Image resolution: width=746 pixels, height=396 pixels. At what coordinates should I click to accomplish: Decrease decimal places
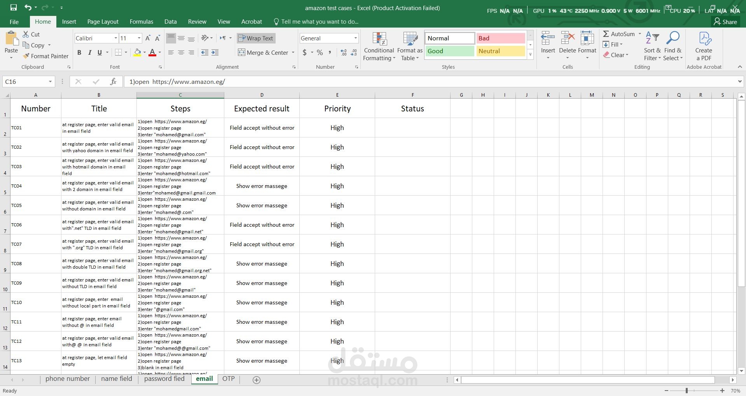tap(354, 52)
